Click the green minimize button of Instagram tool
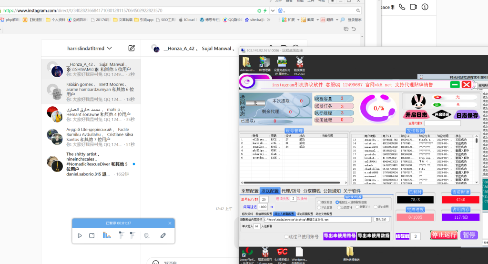The image size is (488, 264). tap(455, 84)
